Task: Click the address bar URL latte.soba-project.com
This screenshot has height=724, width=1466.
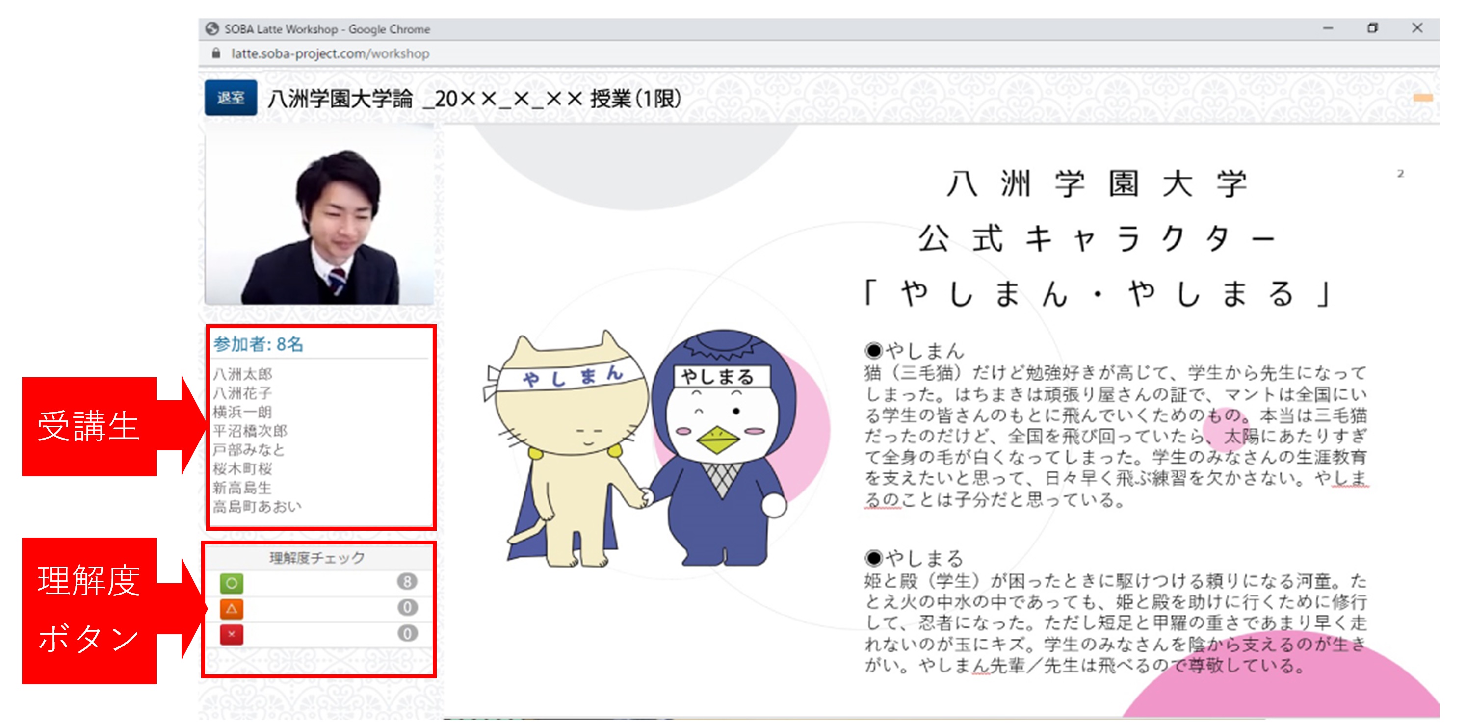Action: [x=330, y=53]
